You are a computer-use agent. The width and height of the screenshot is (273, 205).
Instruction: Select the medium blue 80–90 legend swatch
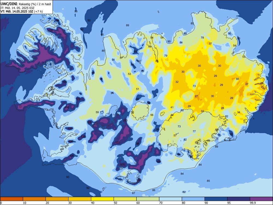tap(193, 199)
